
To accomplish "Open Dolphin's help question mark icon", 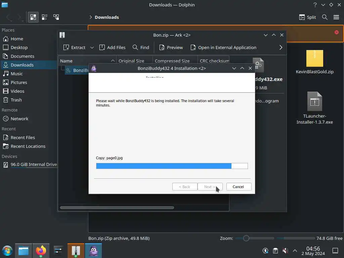I will (x=315, y=5).
